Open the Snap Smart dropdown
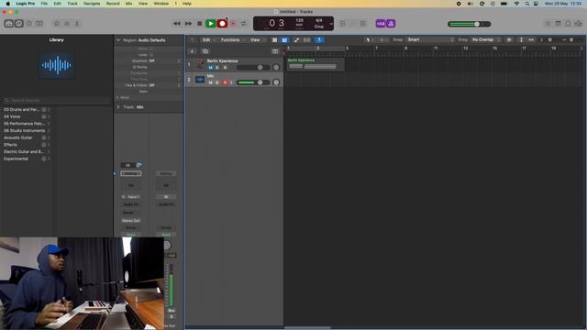The width and height of the screenshot is (587, 330). pos(430,39)
